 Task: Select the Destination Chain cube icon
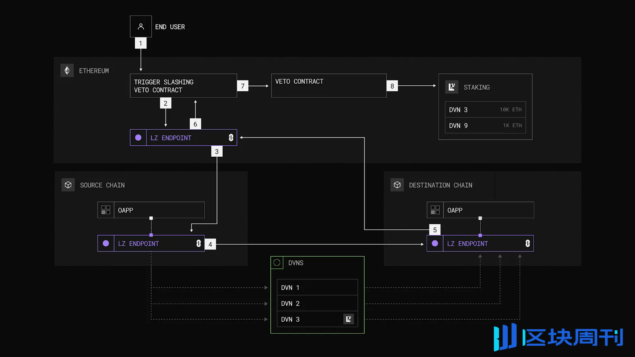[x=397, y=185]
